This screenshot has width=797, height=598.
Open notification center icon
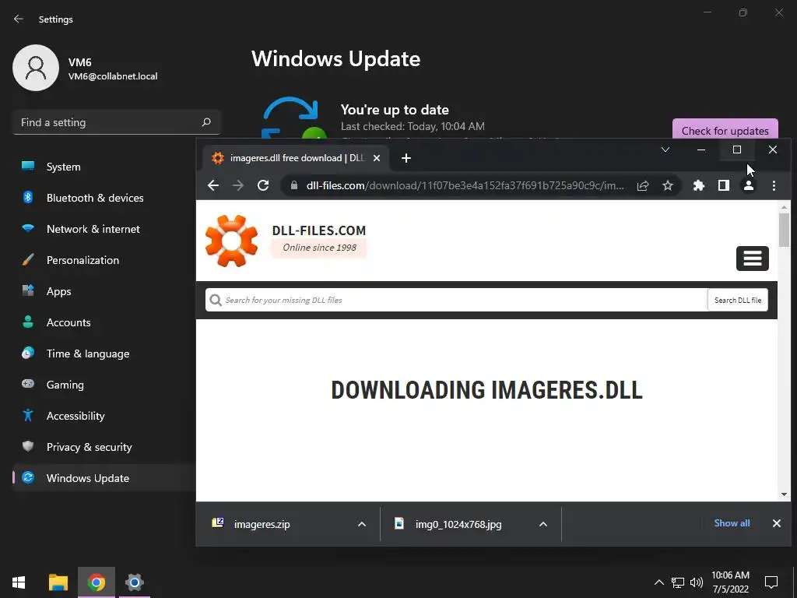pyautogui.click(x=771, y=582)
